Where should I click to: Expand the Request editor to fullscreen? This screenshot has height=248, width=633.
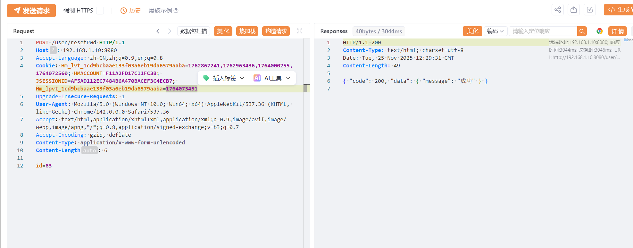pyautogui.click(x=299, y=31)
